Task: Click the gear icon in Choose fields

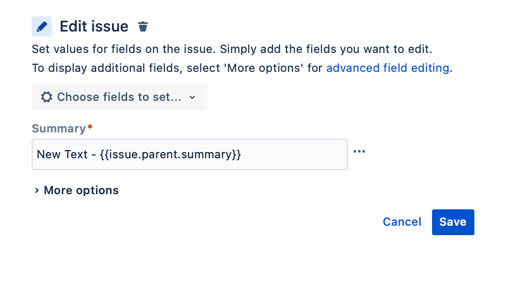Action: click(47, 97)
